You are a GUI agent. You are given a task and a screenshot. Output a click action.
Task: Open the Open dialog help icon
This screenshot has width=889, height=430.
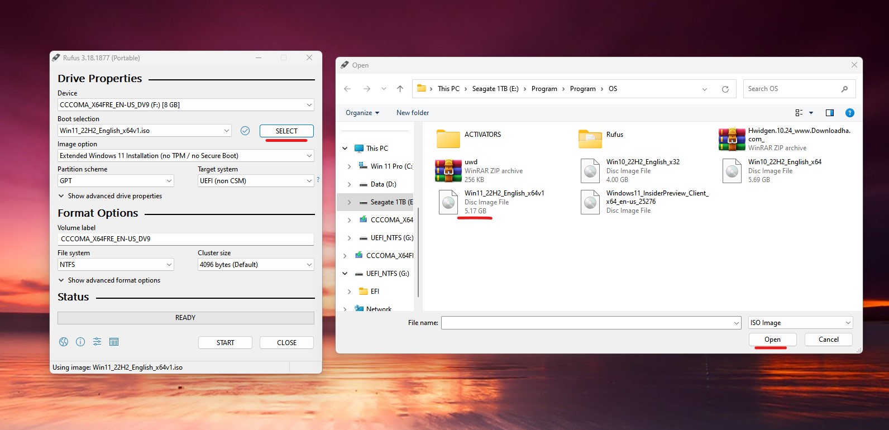(x=850, y=113)
